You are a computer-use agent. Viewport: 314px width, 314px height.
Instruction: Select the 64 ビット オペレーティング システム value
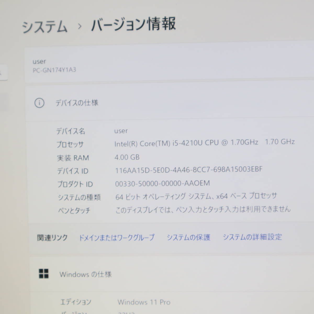tap(196, 196)
